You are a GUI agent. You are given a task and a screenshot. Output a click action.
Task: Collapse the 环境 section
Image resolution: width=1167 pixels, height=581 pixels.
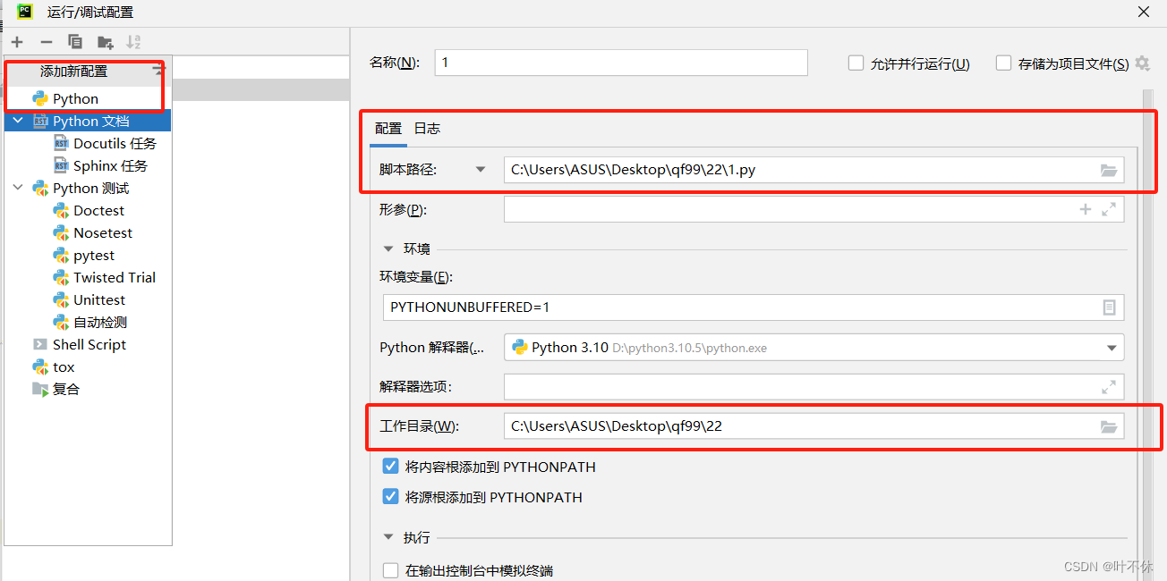(388, 248)
